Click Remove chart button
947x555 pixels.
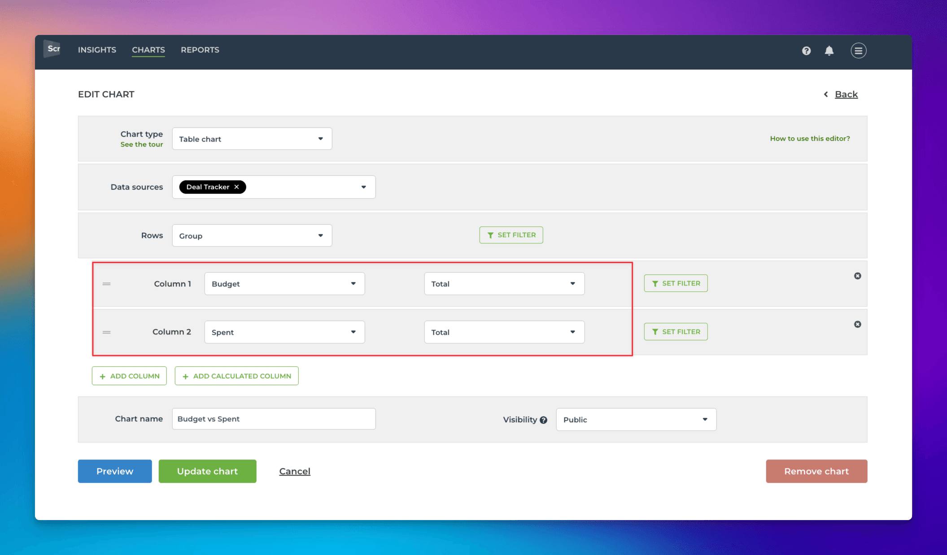coord(816,471)
